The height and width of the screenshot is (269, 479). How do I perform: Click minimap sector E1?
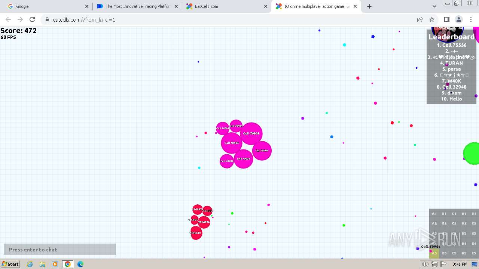pyautogui.click(x=474, y=214)
